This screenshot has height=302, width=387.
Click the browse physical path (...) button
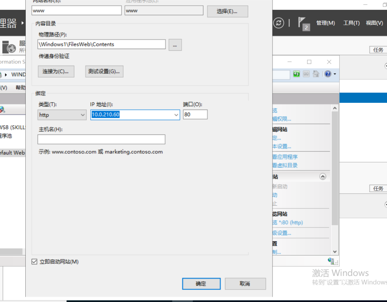[175, 45]
